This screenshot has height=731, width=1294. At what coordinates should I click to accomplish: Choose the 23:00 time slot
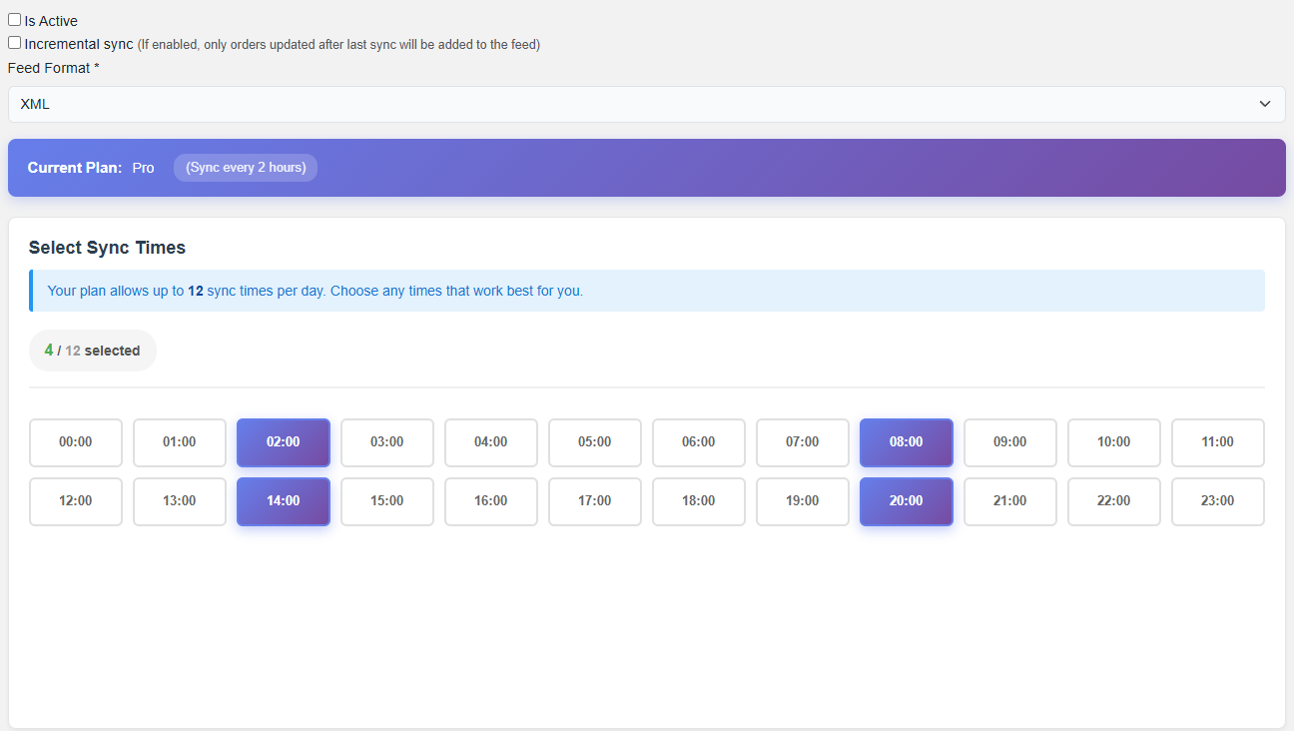click(1217, 501)
